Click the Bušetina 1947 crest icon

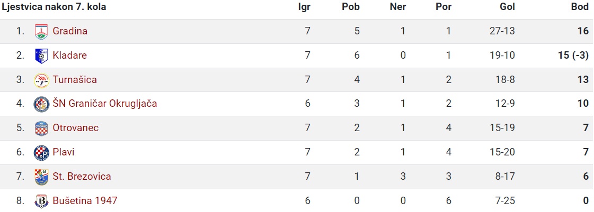(x=41, y=201)
